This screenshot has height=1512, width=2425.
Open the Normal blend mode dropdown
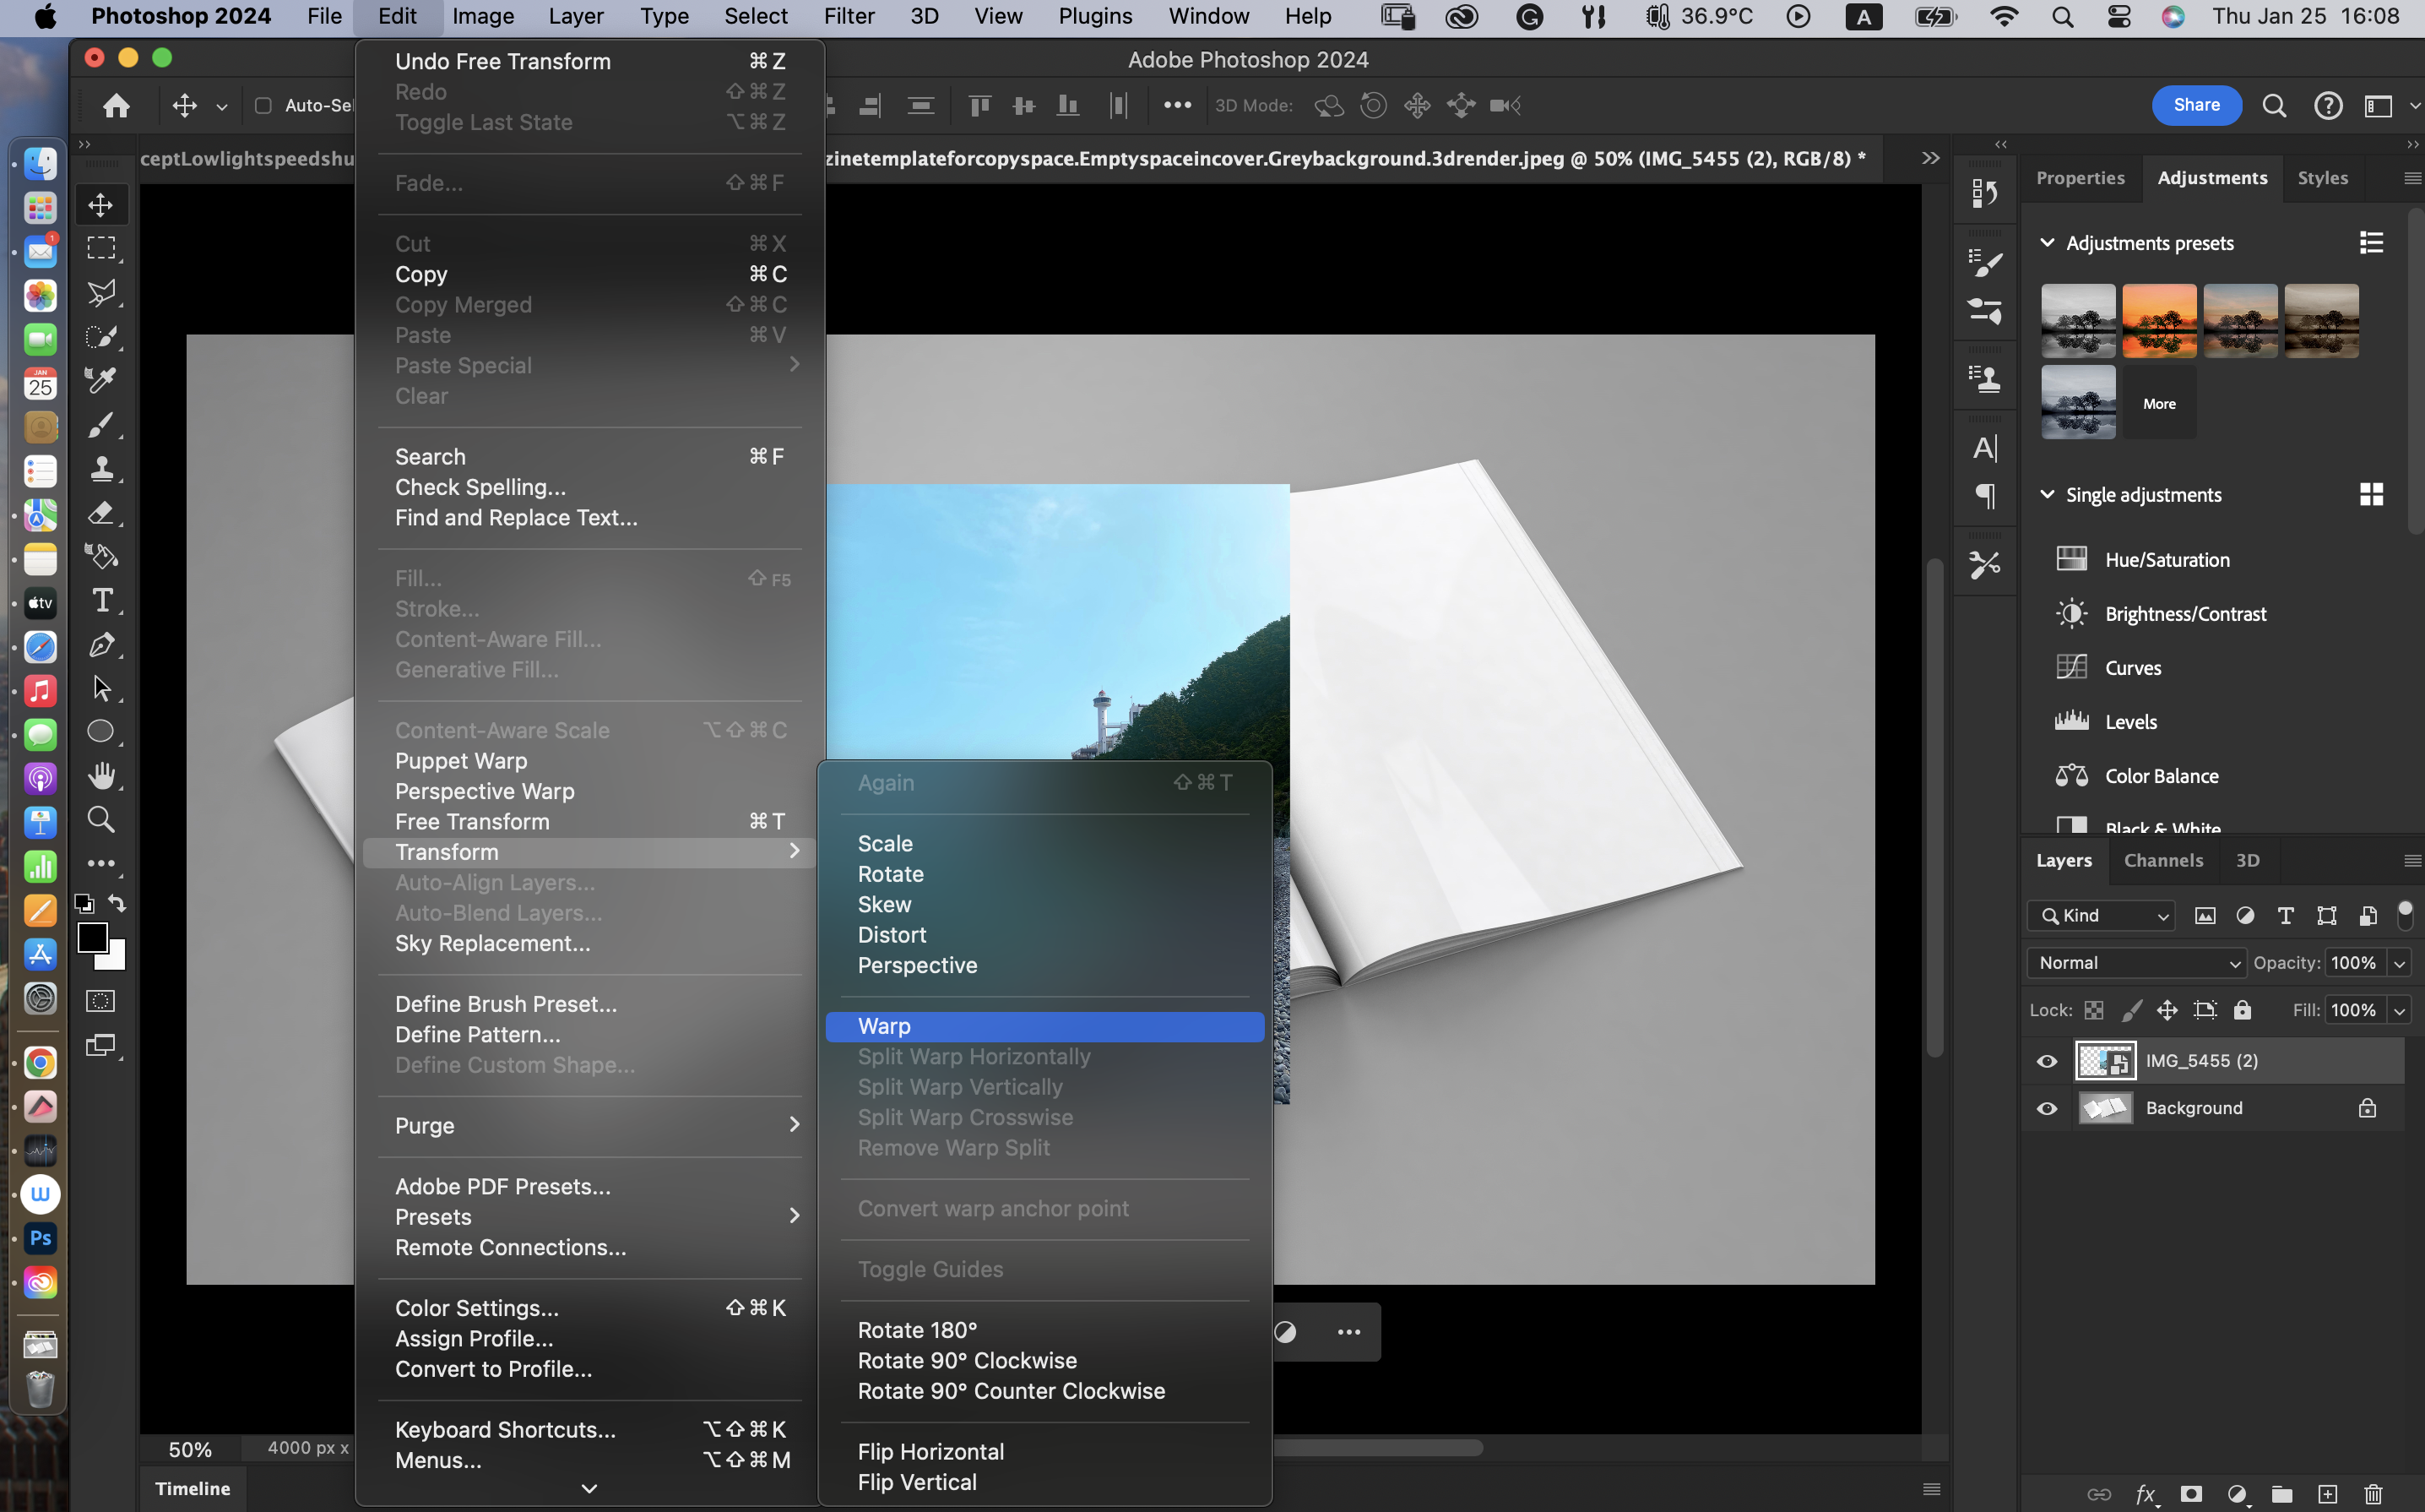coord(2136,963)
